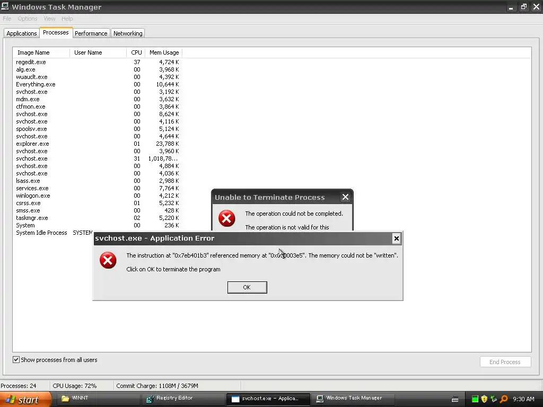Switch to the Performance tab
Screen dimensions: 543x407
[x=91, y=33]
